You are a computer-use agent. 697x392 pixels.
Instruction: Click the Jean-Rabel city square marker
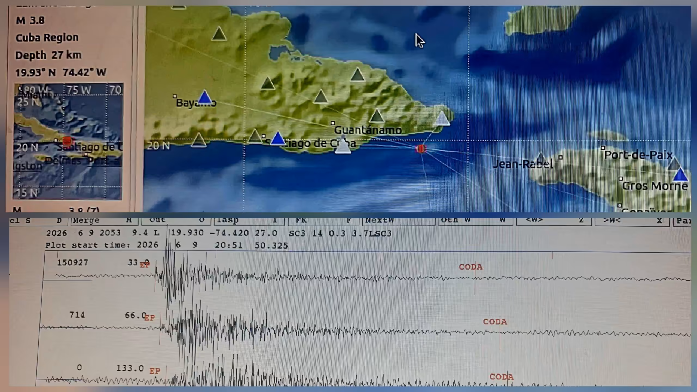point(560,157)
